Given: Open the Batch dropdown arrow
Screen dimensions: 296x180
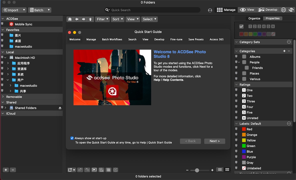Looking at the screenshot, I should (x=49, y=10).
